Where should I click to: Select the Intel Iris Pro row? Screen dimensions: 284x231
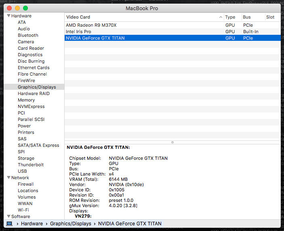tap(173, 32)
